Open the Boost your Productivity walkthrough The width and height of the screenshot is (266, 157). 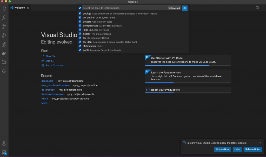tap(188, 90)
